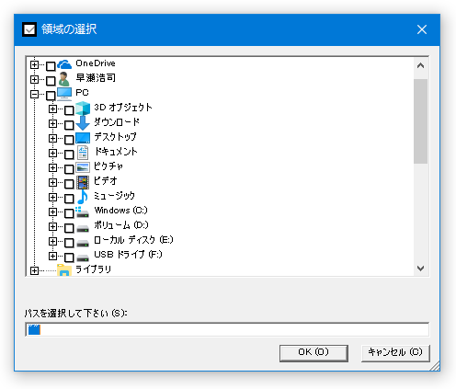The width and height of the screenshot is (456, 389).
Task: Click the キャンセル (C) button
Action: pos(395,353)
